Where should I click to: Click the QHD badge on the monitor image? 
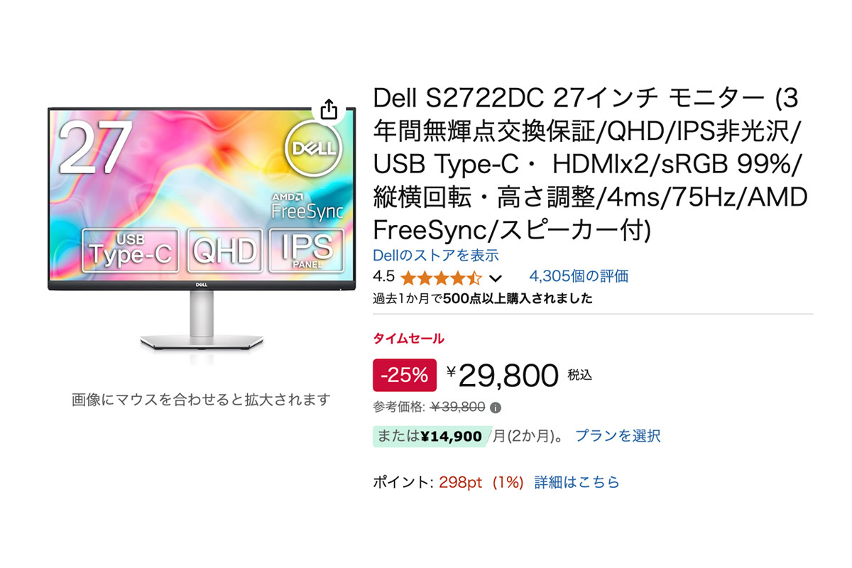click(224, 250)
